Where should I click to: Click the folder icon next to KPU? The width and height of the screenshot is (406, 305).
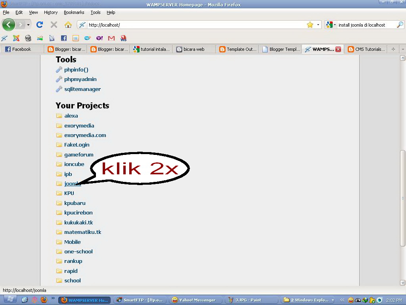(x=59, y=193)
